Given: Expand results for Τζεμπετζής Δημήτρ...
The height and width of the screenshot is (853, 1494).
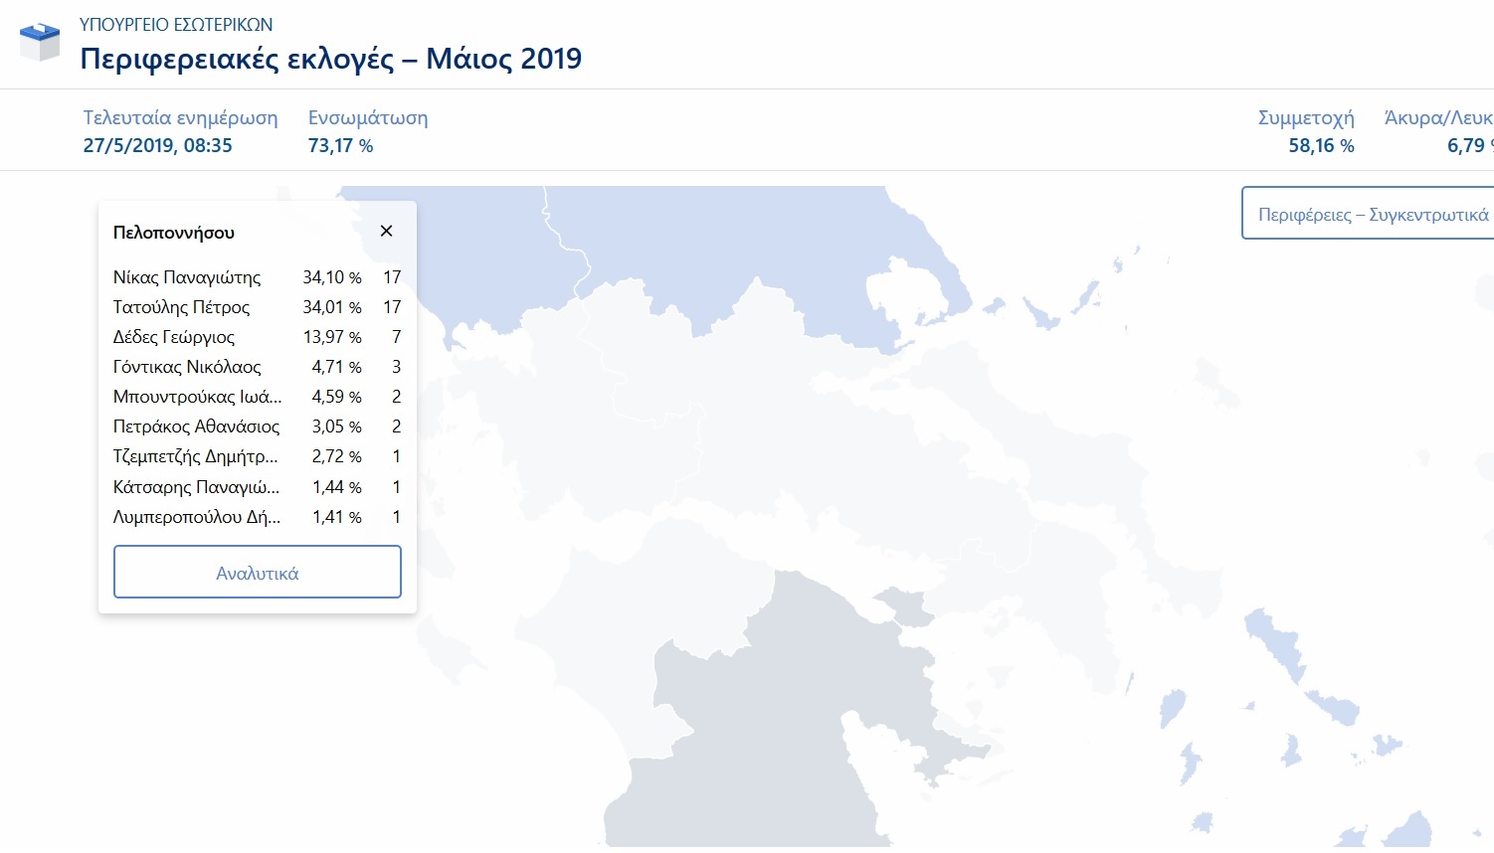Looking at the screenshot, I should [x=195, y=456].
